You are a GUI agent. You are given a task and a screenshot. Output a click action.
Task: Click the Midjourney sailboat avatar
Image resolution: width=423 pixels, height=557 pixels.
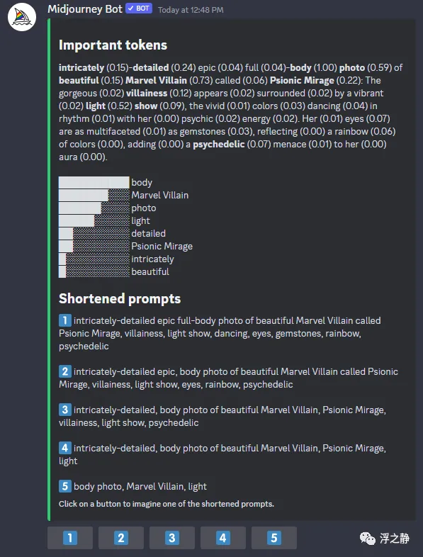pos(22,17)
